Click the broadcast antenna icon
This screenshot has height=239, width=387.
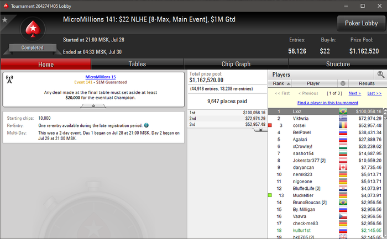click(9, 79)
